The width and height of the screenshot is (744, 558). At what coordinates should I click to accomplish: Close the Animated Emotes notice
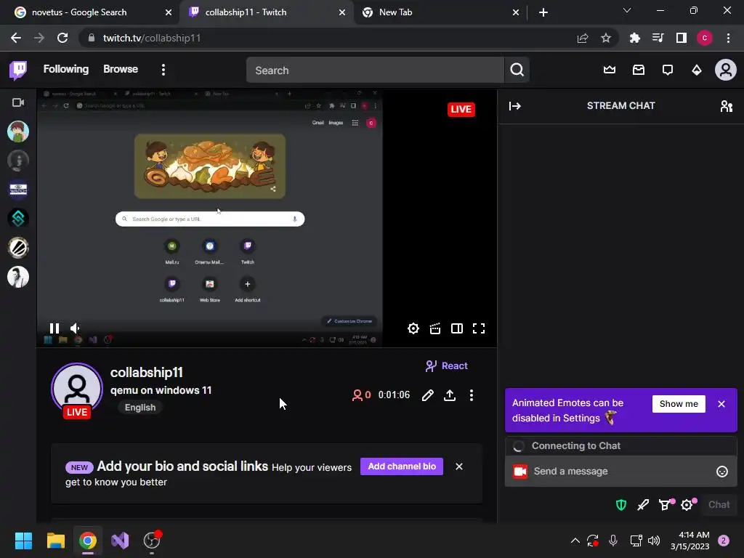(x=721, y=404)
